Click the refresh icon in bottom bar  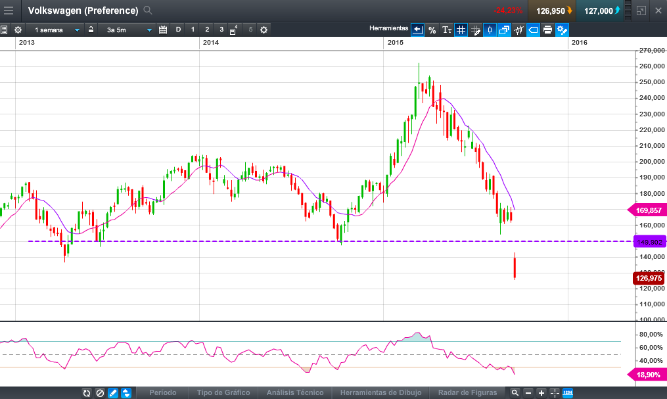[87, 393]
